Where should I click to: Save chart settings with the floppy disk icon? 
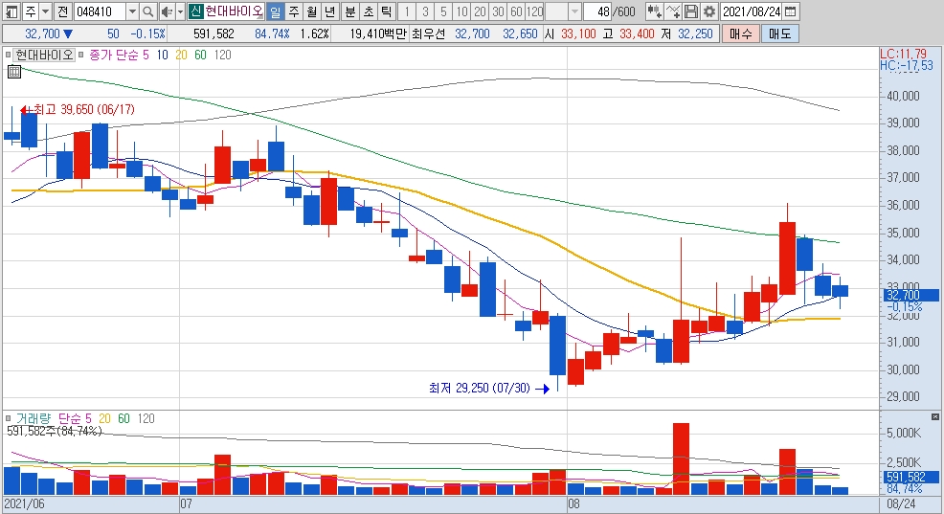[691, 11]
